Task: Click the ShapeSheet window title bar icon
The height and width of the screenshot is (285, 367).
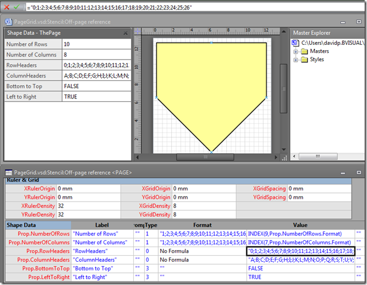Action: pos(8,173)
